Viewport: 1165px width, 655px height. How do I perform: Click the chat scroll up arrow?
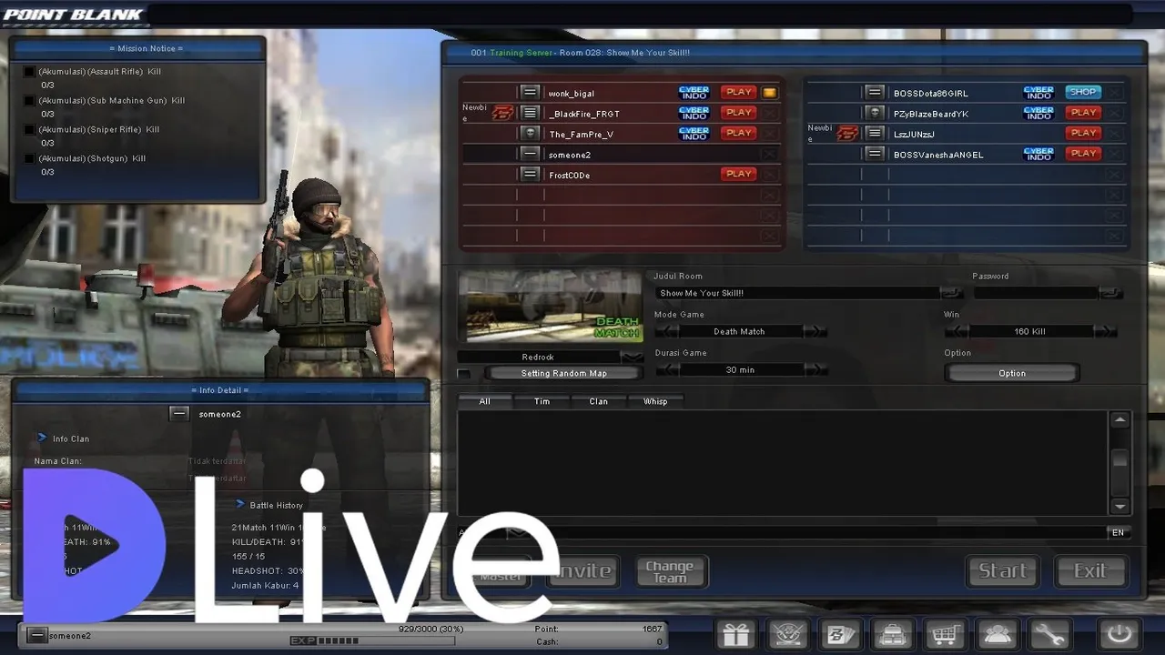click(x=1120, y=419)
